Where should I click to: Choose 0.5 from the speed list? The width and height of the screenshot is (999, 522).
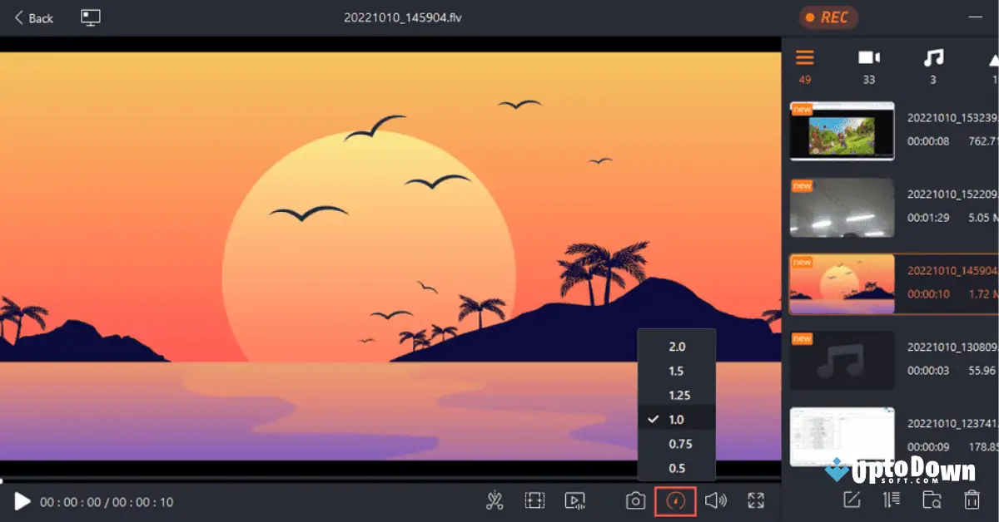677,468
